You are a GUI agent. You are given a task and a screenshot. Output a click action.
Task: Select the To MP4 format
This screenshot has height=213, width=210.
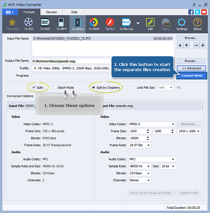point(61,25)
